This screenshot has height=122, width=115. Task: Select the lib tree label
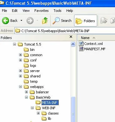tap(49, 119)
